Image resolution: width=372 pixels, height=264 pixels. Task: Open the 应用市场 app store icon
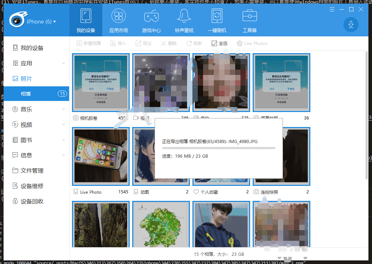pos(119,16)
